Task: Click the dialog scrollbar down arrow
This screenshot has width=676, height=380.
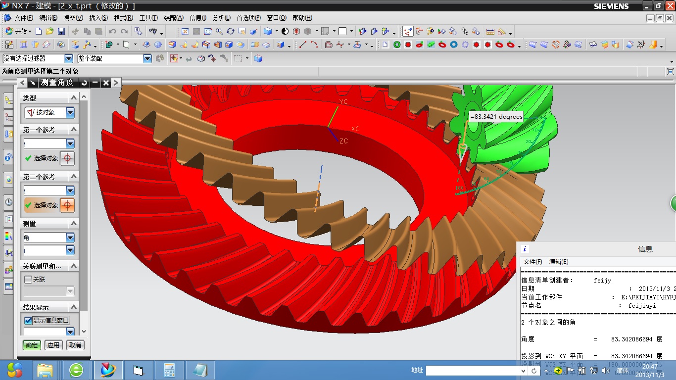Action: tap(84, 331)
